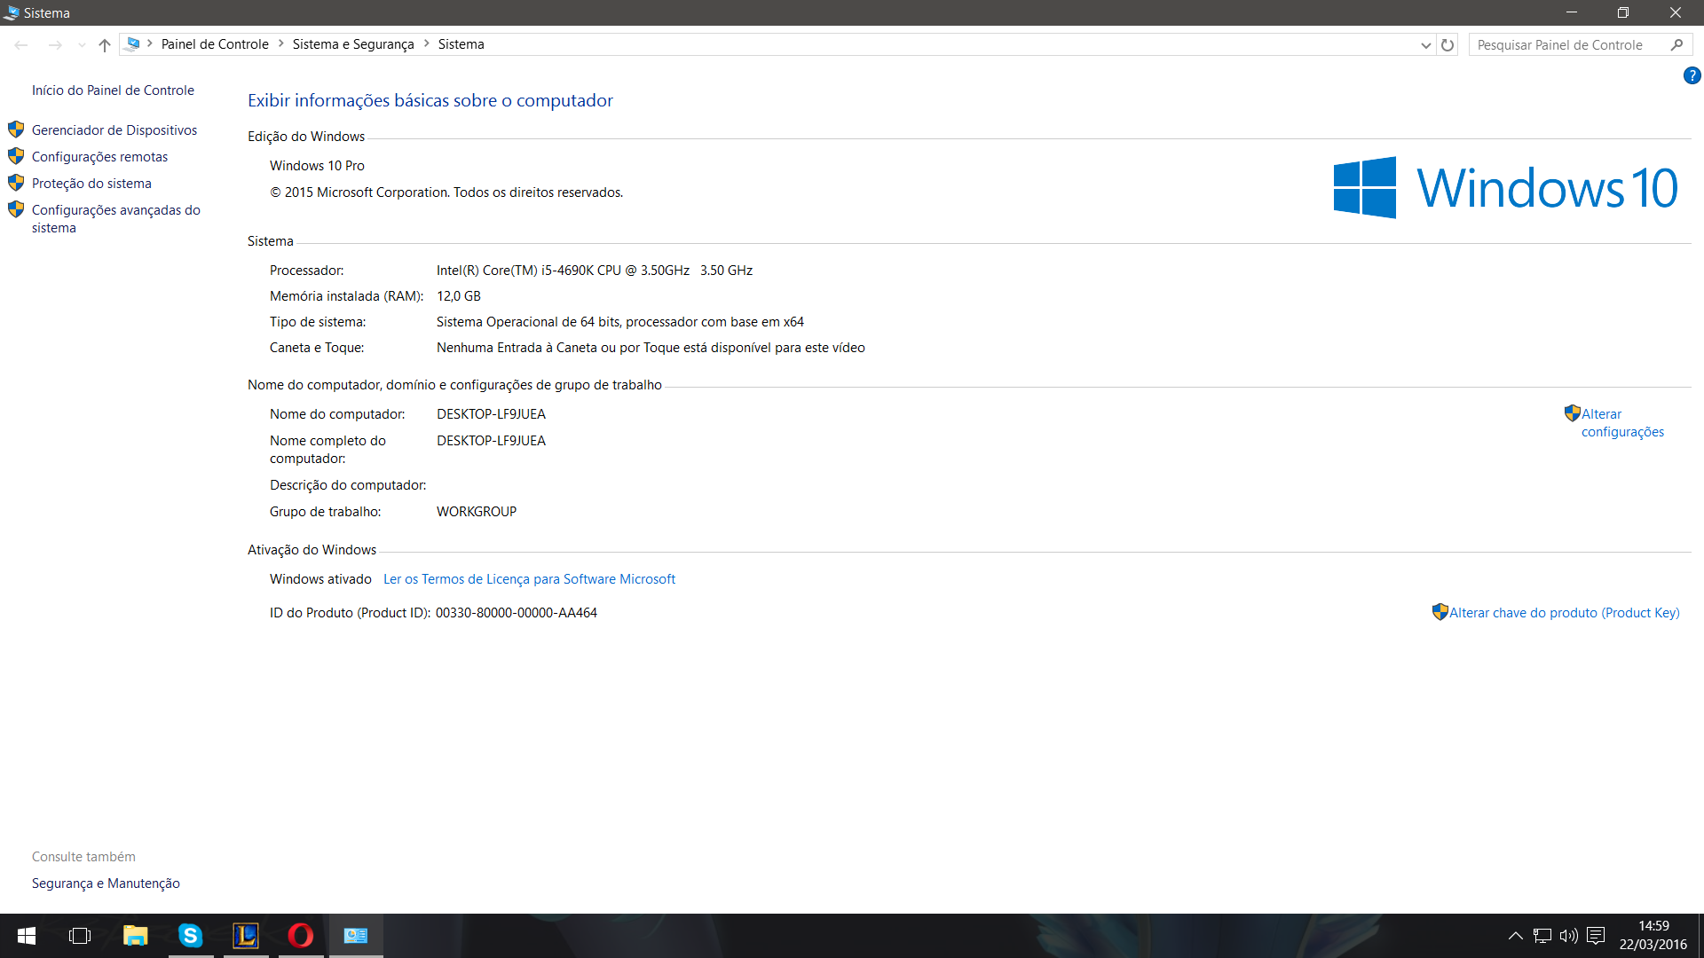Go to Início do Painel de Controle
This screenshot has height=958, width=1704.
point(113,90)
